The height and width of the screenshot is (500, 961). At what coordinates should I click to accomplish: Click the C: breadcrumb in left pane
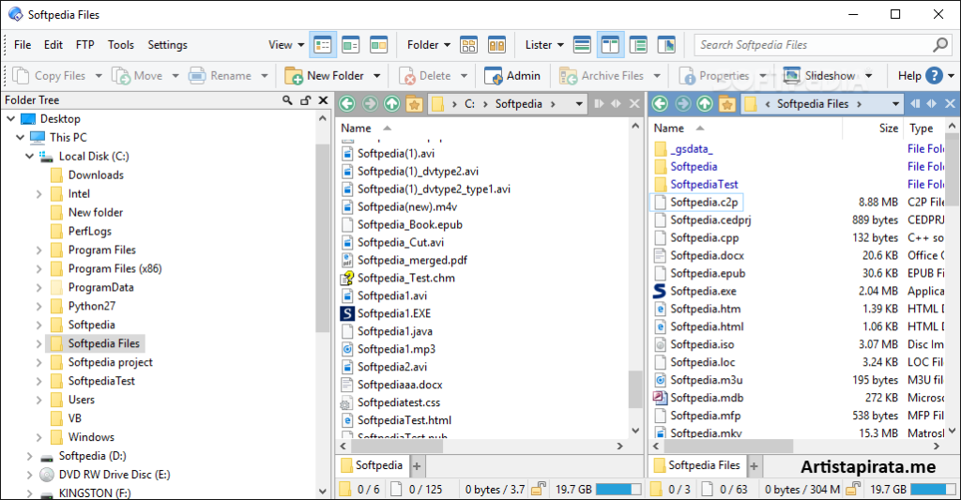[x=469, y=103]
